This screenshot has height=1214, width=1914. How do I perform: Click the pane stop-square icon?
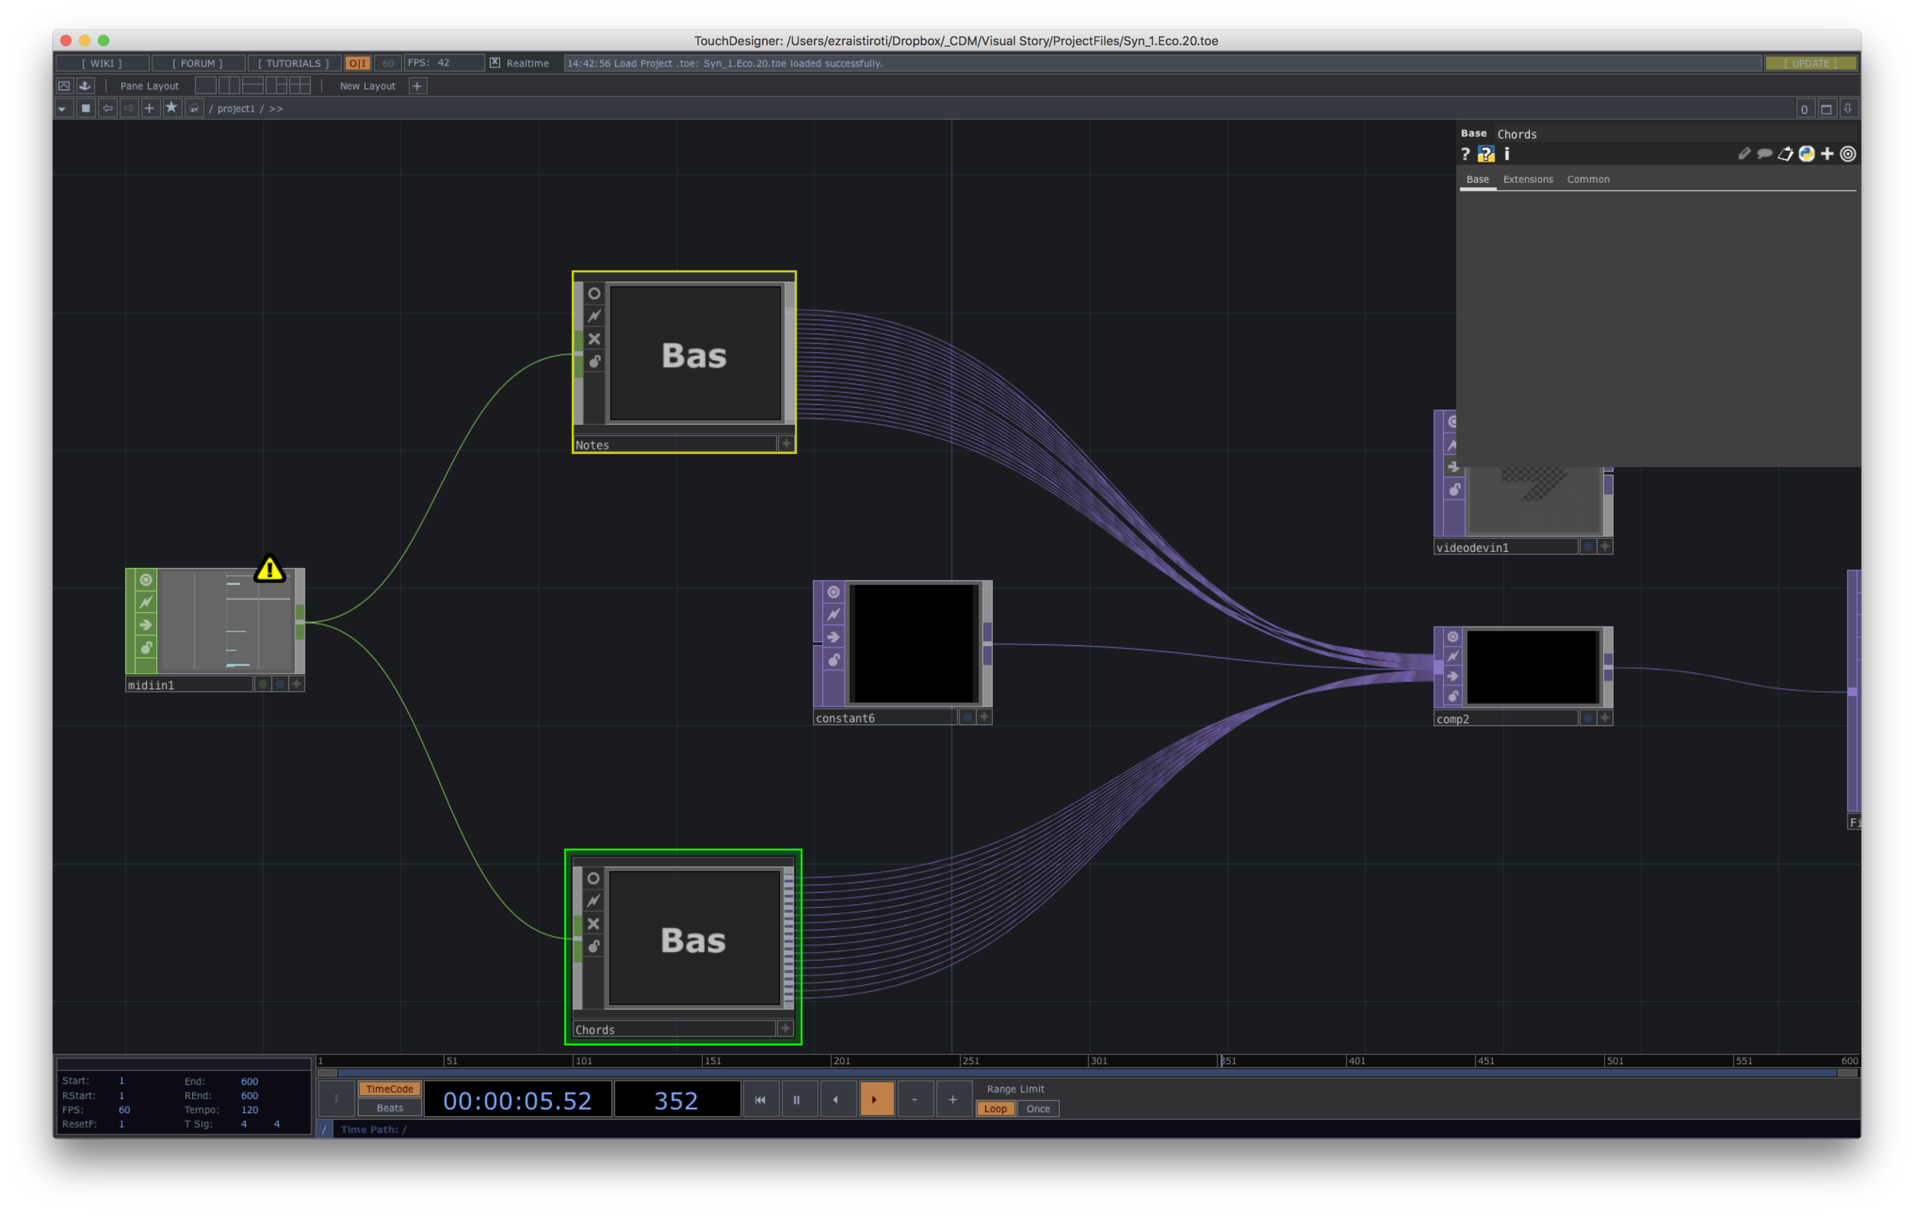tap(86, 108)
